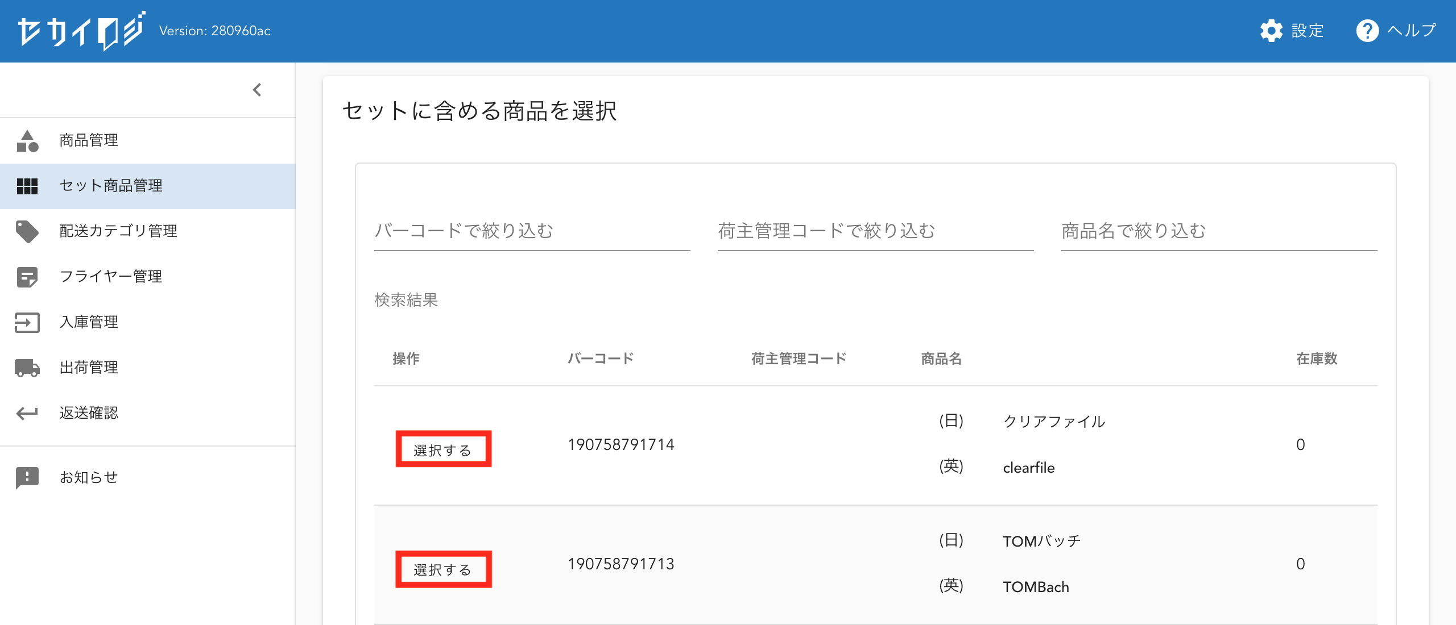Screen dimensions: 1456x625
Task: Click the お知らせ announcement icon
Action: (x=27, y=478)
